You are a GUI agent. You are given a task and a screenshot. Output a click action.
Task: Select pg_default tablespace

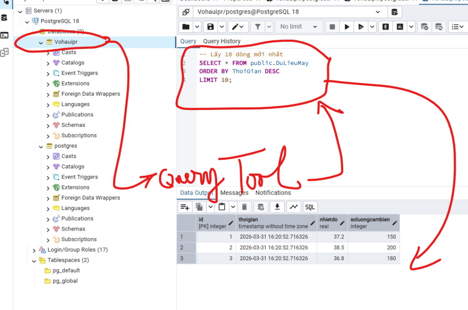67,270
